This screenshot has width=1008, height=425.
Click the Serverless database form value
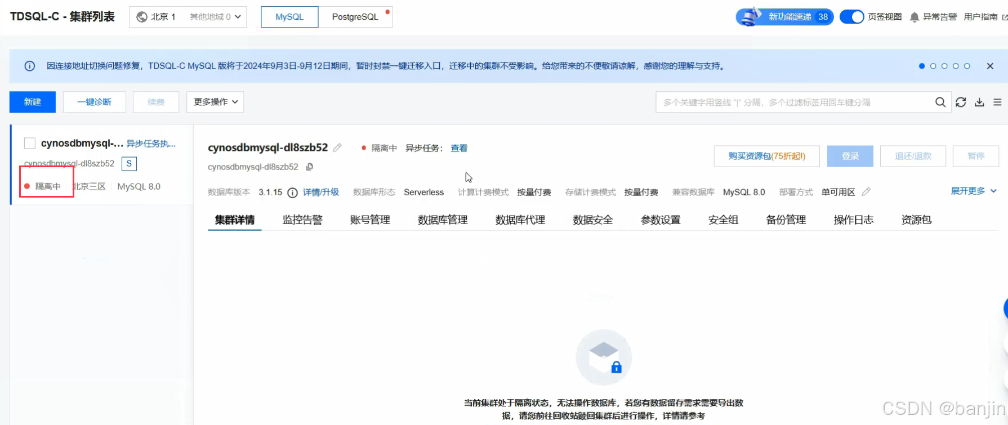423,193
